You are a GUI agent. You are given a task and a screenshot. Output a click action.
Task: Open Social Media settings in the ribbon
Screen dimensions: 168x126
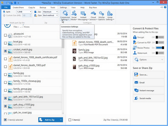pos(74,15)
